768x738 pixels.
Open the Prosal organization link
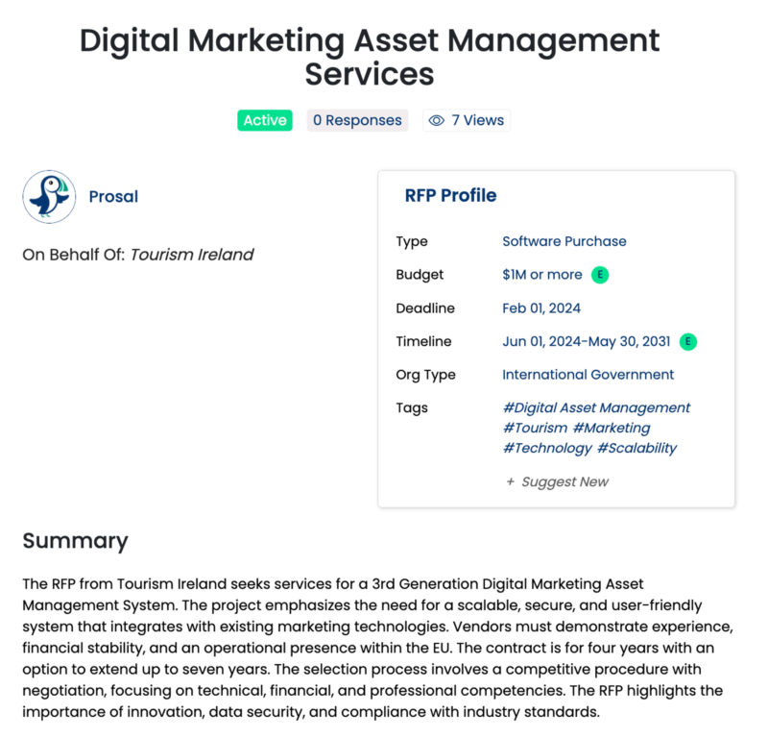coord(113,197)
